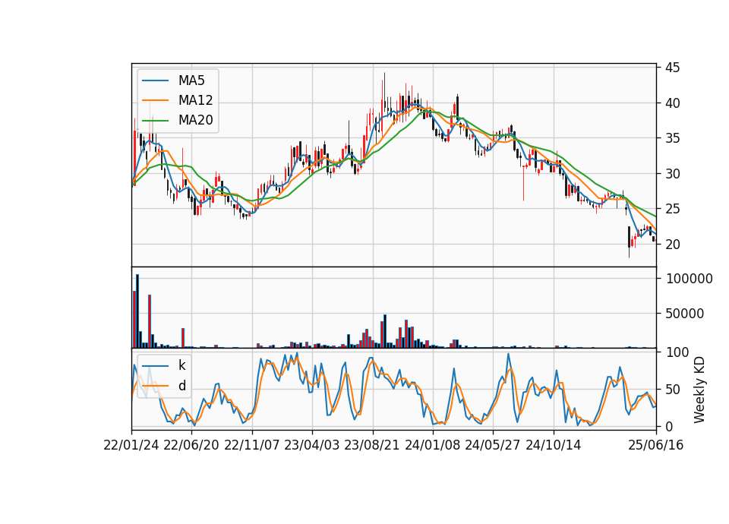Viewport: 729px width, 524px height.
Task: Click the 23/04/03 date tick label
Action: 312,445
